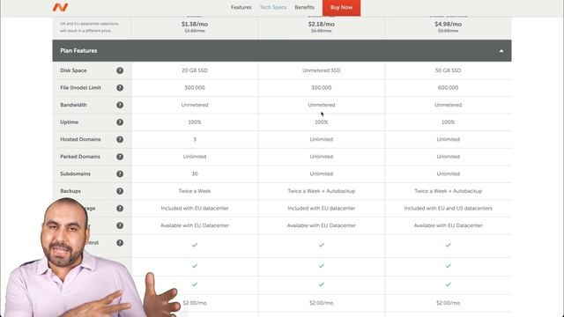Collapse the Plan Features section arrow
Screen dimensions: 564x317
pyautogui.click(x=501, y=51)
